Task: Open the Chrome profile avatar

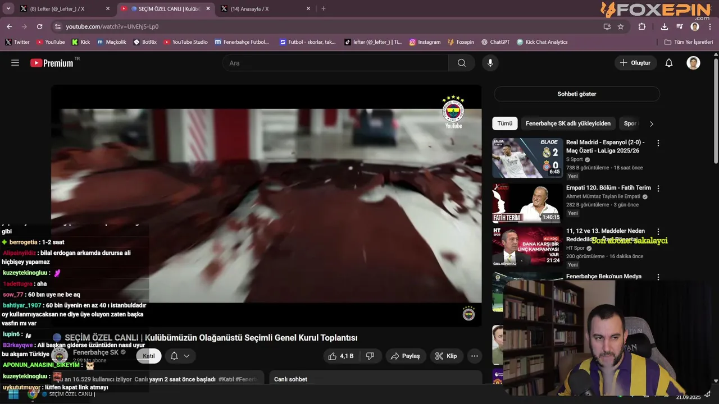Action: tap(695, 26)
